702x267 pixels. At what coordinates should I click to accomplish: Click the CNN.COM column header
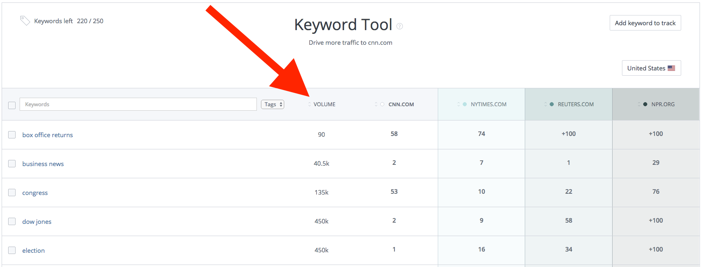(401, 104)
